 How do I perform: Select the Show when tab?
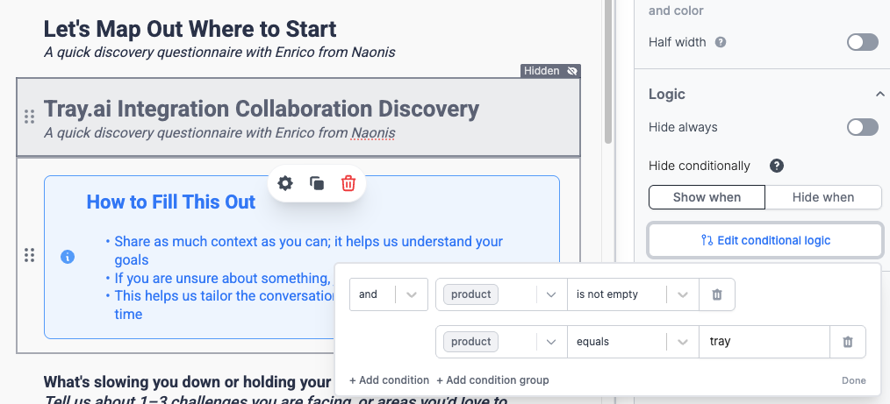(x=707, y=197)
